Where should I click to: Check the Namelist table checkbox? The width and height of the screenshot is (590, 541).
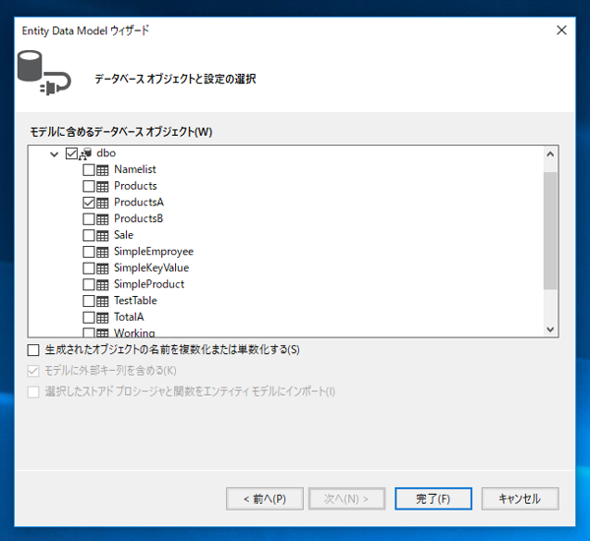pyautogui.click(x=88, y=170)
